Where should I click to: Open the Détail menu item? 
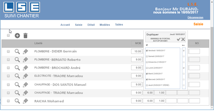91,25
